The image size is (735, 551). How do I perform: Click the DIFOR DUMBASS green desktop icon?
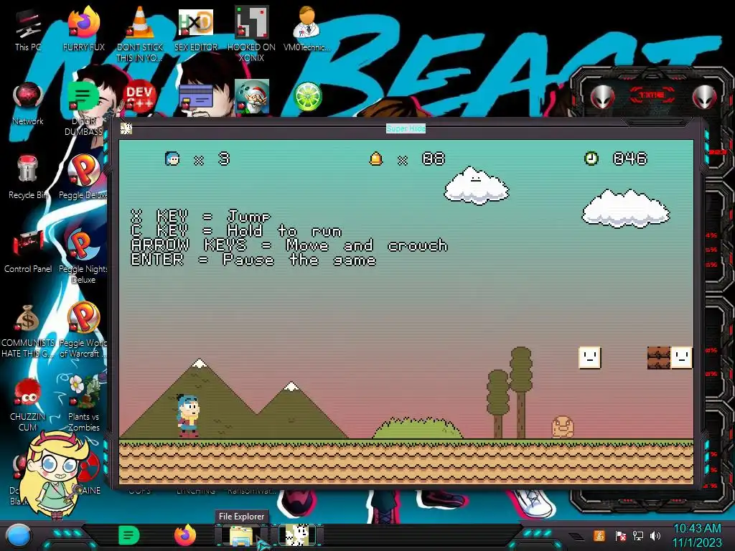pyautogui.click(x=83, y=108)
